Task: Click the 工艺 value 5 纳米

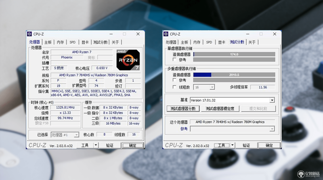Action: tap(59, 68)
